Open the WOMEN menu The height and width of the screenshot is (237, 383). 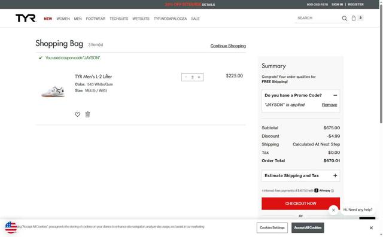click(x=63, y=19)
